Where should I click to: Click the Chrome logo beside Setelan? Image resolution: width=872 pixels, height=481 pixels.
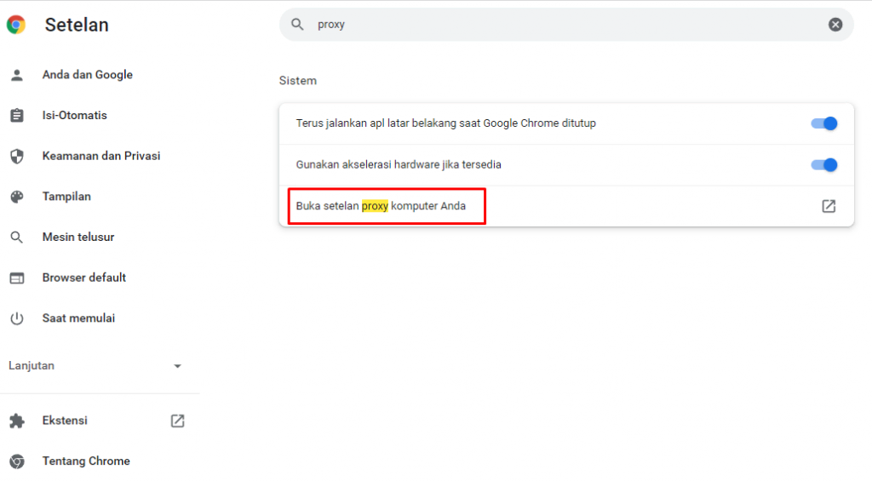pyautogui.click(x=16, y=25)
